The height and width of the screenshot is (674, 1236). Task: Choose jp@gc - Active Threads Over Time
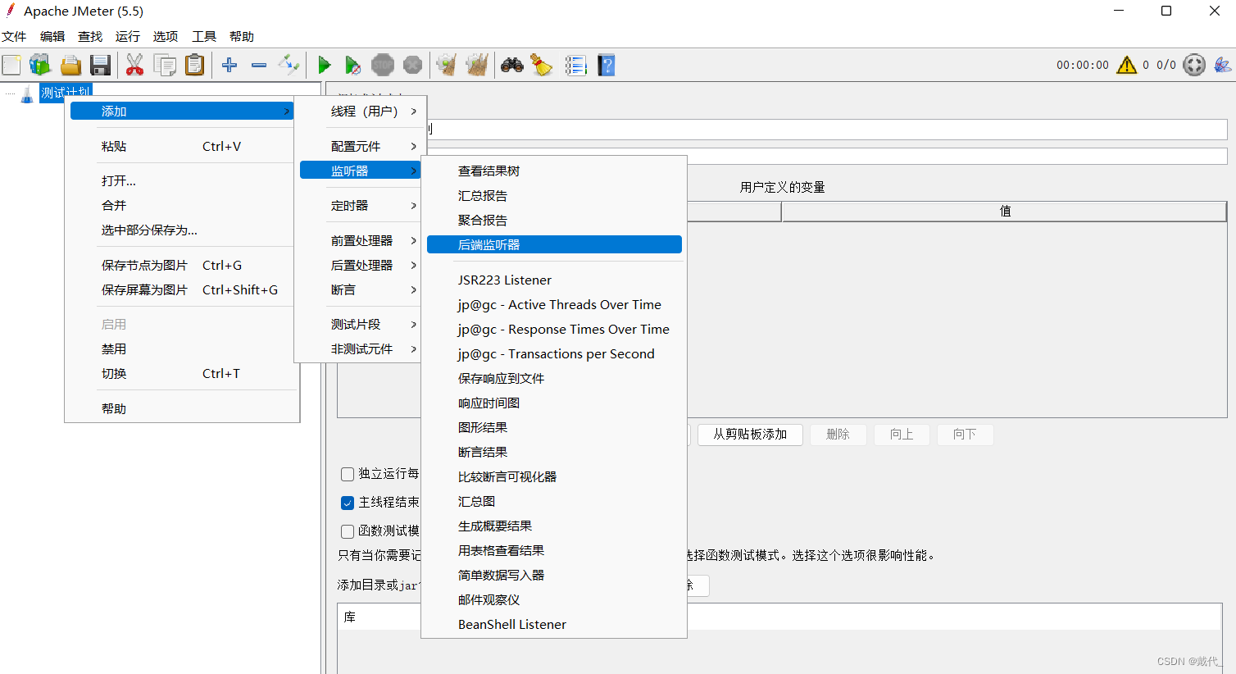coord(554,305)
